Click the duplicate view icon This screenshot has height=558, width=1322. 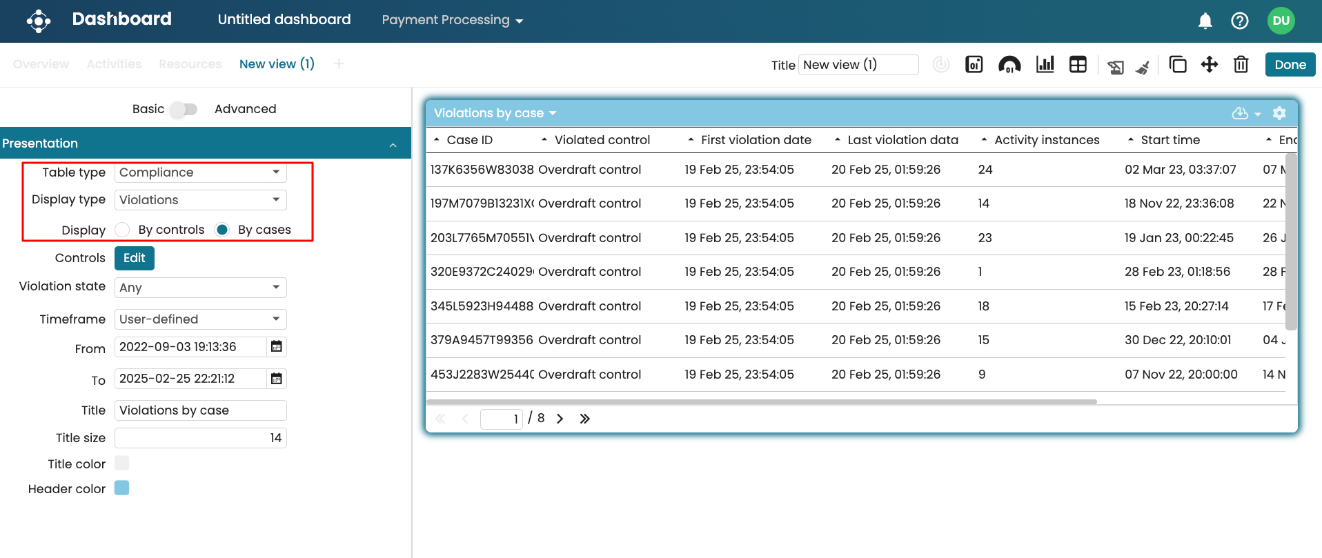click(x=1177, y=65)
